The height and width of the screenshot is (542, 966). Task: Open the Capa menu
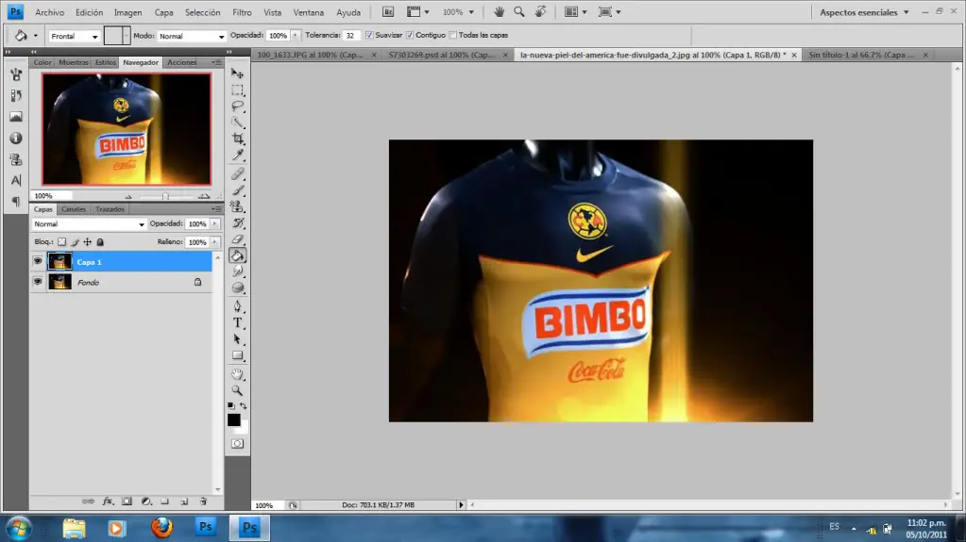pyautogui.click(x=163, y=12)
